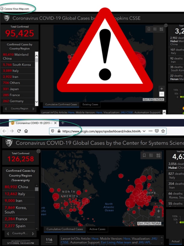The image size is (184, 246).
Task: Open the browser home page icon
Action: point(26,131)
